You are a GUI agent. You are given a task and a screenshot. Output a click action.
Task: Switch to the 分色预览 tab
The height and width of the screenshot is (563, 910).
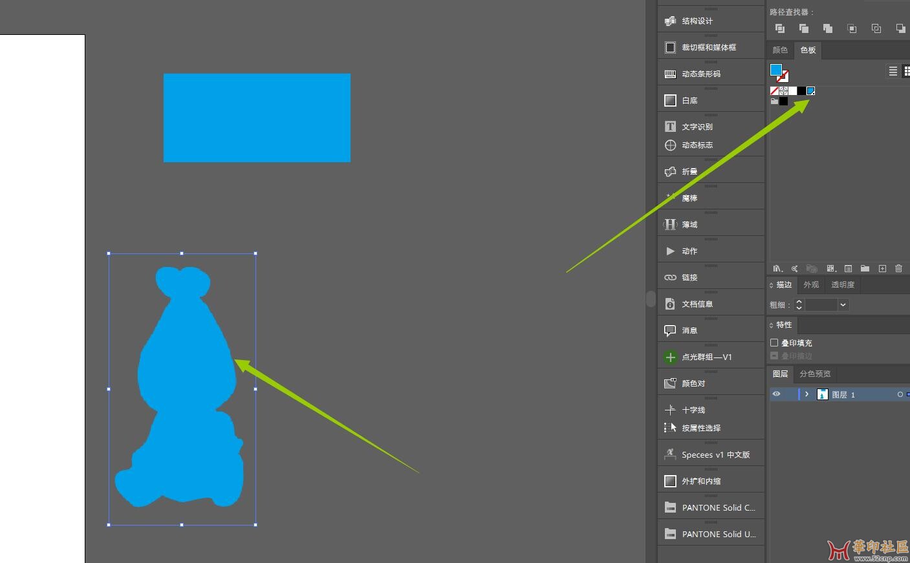pos(815,374)
